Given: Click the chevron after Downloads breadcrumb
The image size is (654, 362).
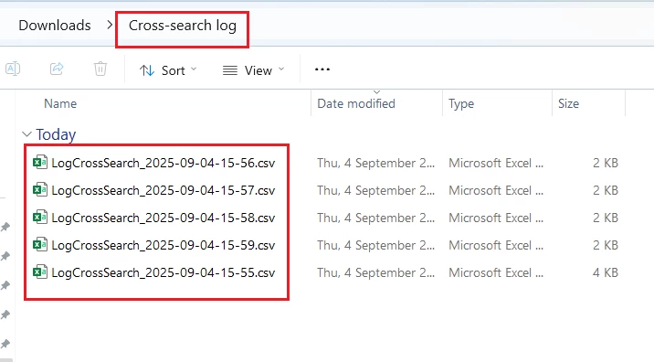Looking at the screenshot, I should tap(110, 25).
